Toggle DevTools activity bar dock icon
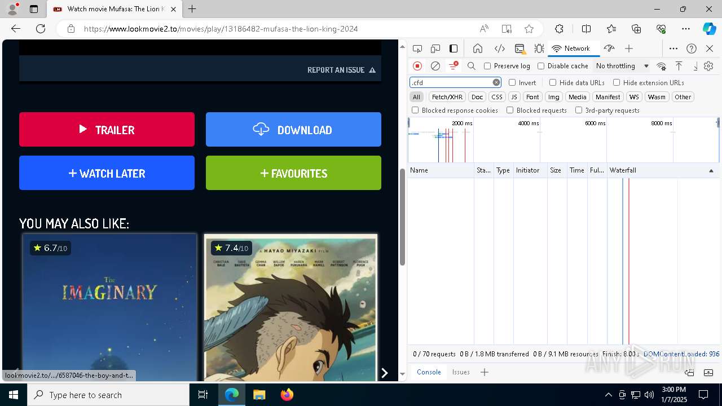This screenshot has width=722, height=406. point(454,48)
